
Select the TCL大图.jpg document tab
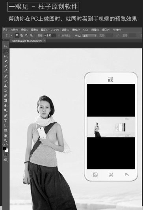[26, 41]
